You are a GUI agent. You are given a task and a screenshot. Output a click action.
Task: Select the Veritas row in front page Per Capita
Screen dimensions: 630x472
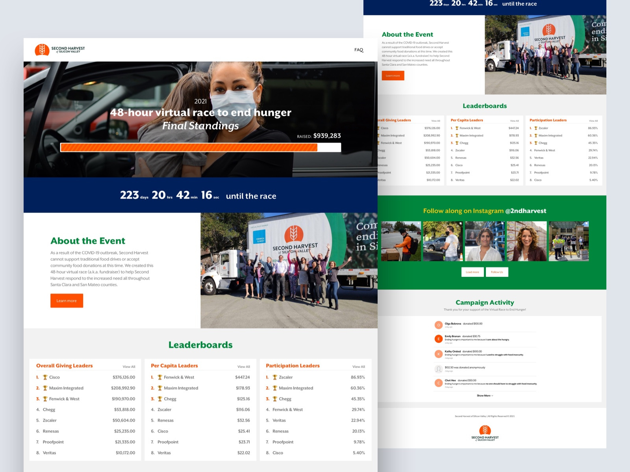pos(200,453)
